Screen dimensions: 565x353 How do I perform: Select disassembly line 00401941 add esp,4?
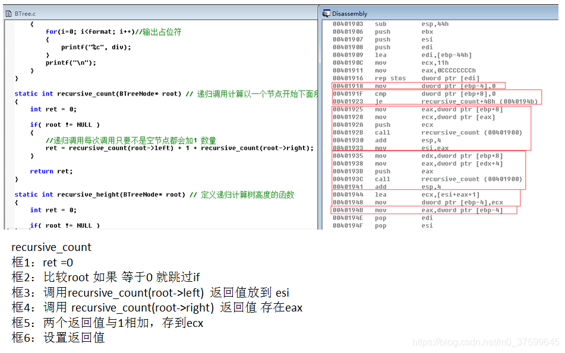pos(387,187)
